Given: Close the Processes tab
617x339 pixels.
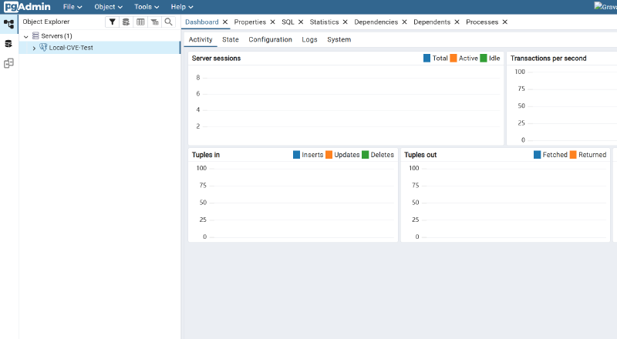Looking at the screenshot, I should 505,22.
